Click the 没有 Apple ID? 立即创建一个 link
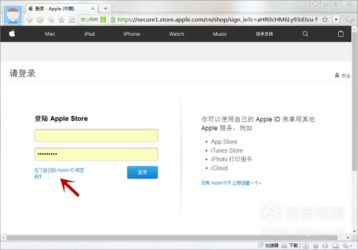358x250 pixels. [x=231, y=183]
